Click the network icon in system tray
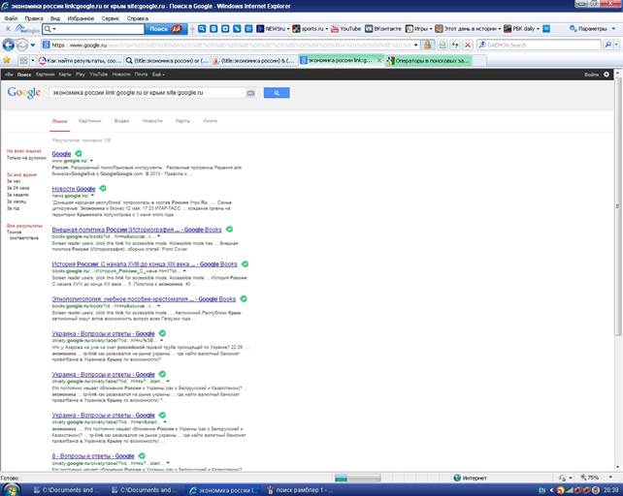623x496 pixels. coord(571,490)
